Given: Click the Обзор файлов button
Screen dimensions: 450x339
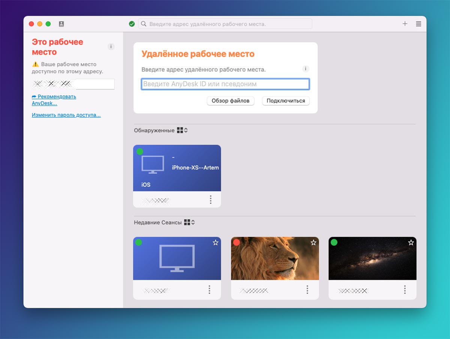Looking at the screenshot, I should [x=231, y=100].
